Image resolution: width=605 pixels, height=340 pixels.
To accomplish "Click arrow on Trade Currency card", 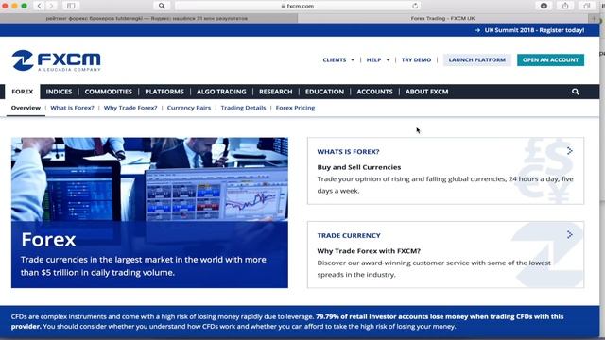I will pyautogui.click(x=570, y=234).
